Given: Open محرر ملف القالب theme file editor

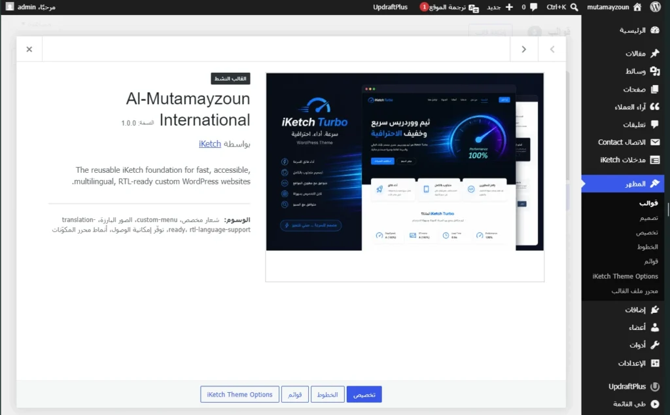Looking at the screenshot, I should pyautogui.click(x=635, y=291).
